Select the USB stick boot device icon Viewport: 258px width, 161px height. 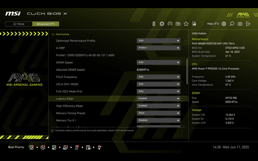click(77, 147)
